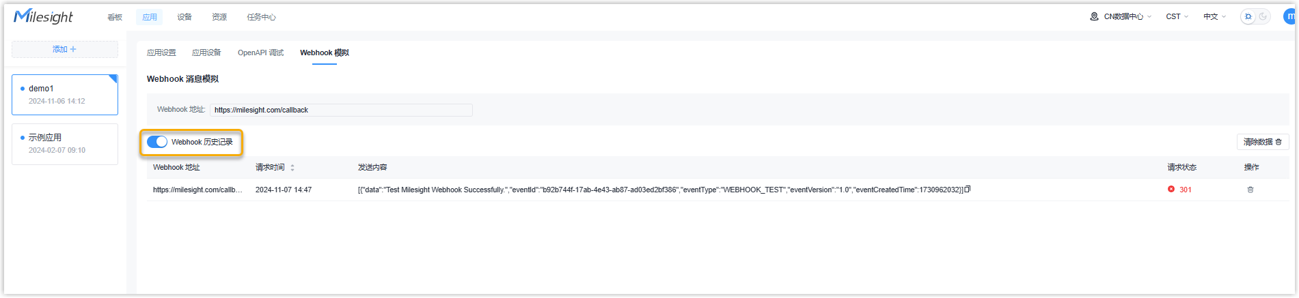
Task: Click the 清除数据 button
Action: (1263, 142)
